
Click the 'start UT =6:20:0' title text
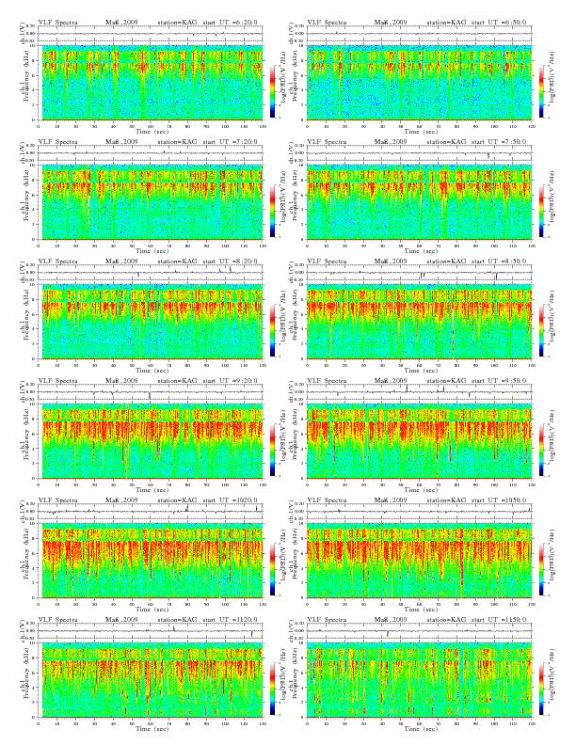231,23
